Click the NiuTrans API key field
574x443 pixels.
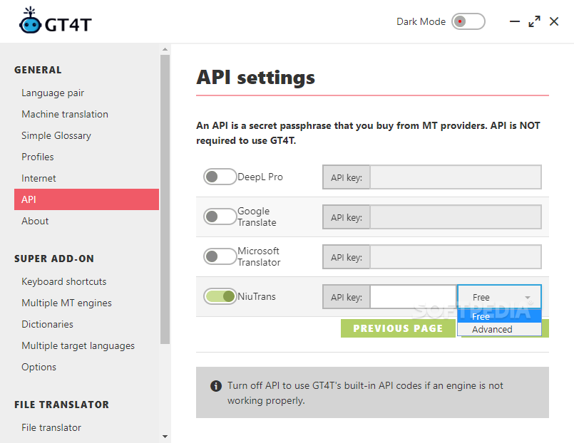(413, 297)
